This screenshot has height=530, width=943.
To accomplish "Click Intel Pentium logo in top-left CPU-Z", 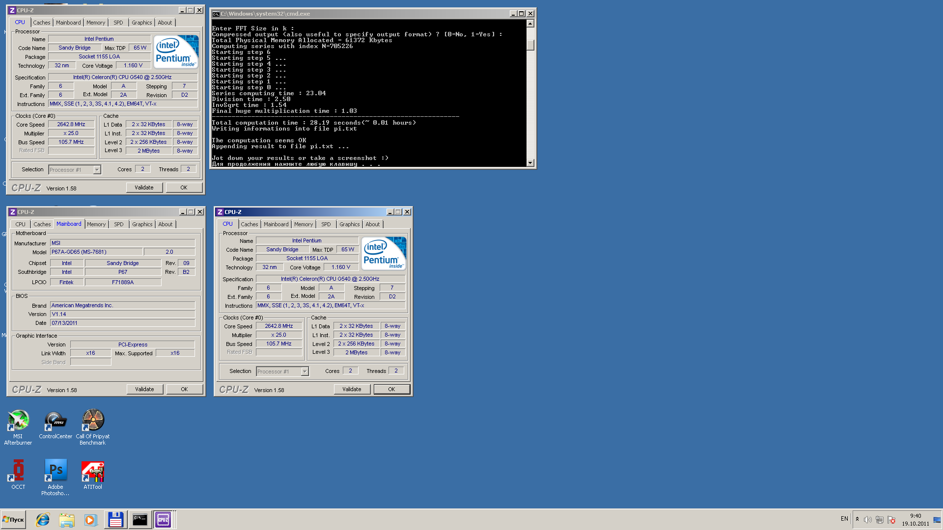I will coord(176,51).
